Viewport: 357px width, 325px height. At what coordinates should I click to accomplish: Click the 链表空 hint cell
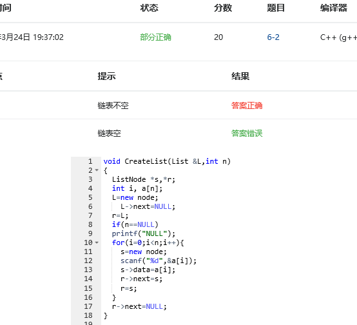tap(110, 133)
